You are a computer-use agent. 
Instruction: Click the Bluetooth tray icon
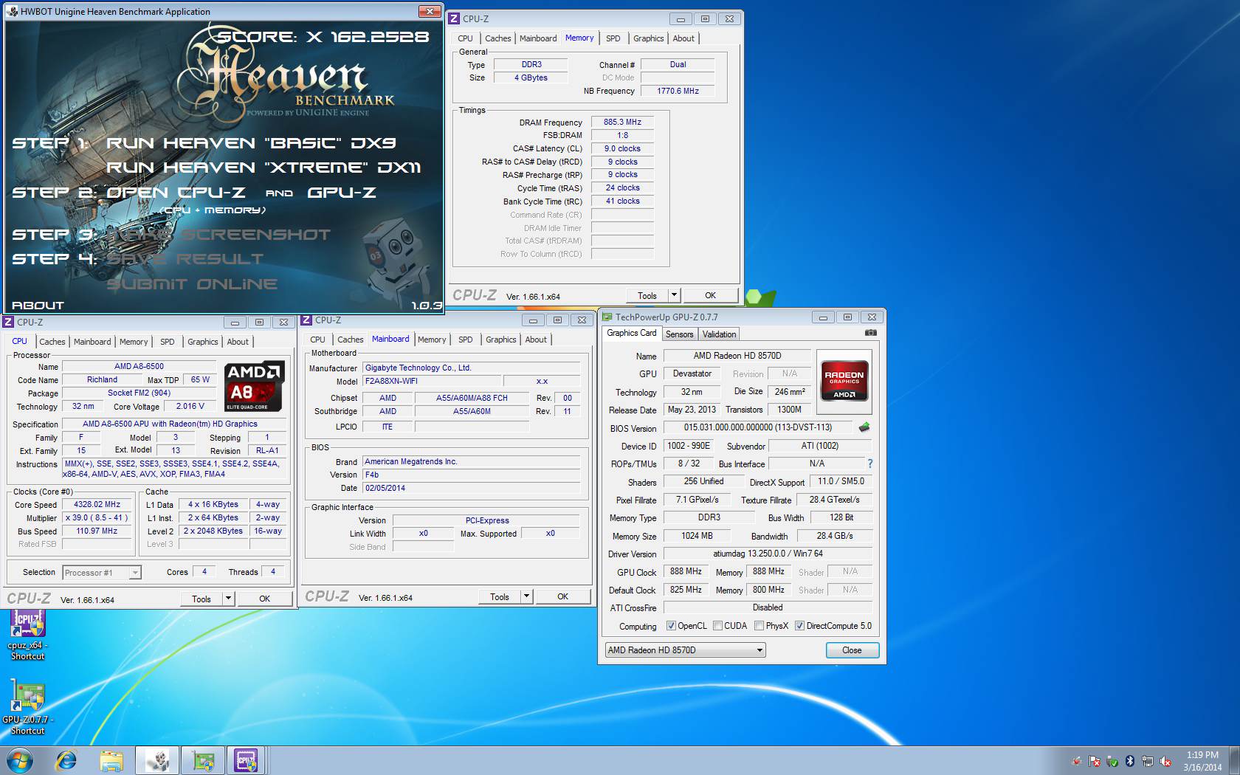(x=1130, y=761)
